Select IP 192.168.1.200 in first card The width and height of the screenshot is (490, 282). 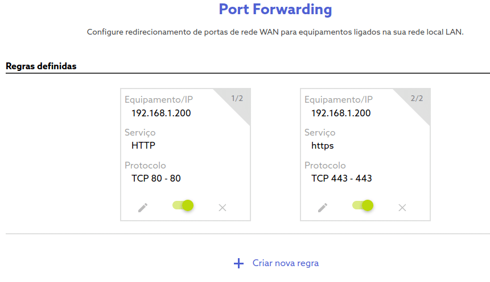click(161, 113)
